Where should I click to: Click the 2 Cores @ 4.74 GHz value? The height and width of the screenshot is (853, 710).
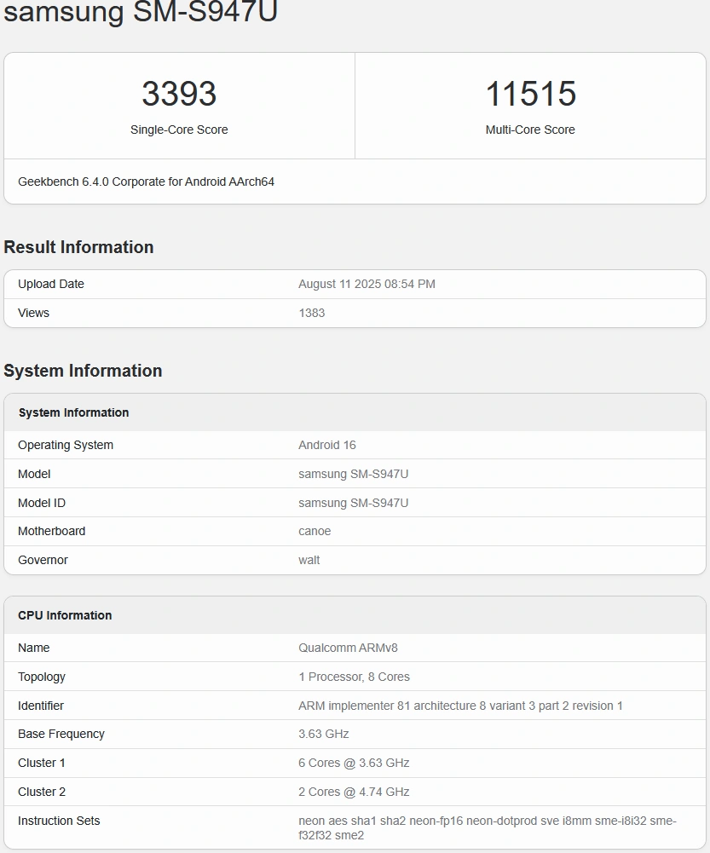click(354, 792)
